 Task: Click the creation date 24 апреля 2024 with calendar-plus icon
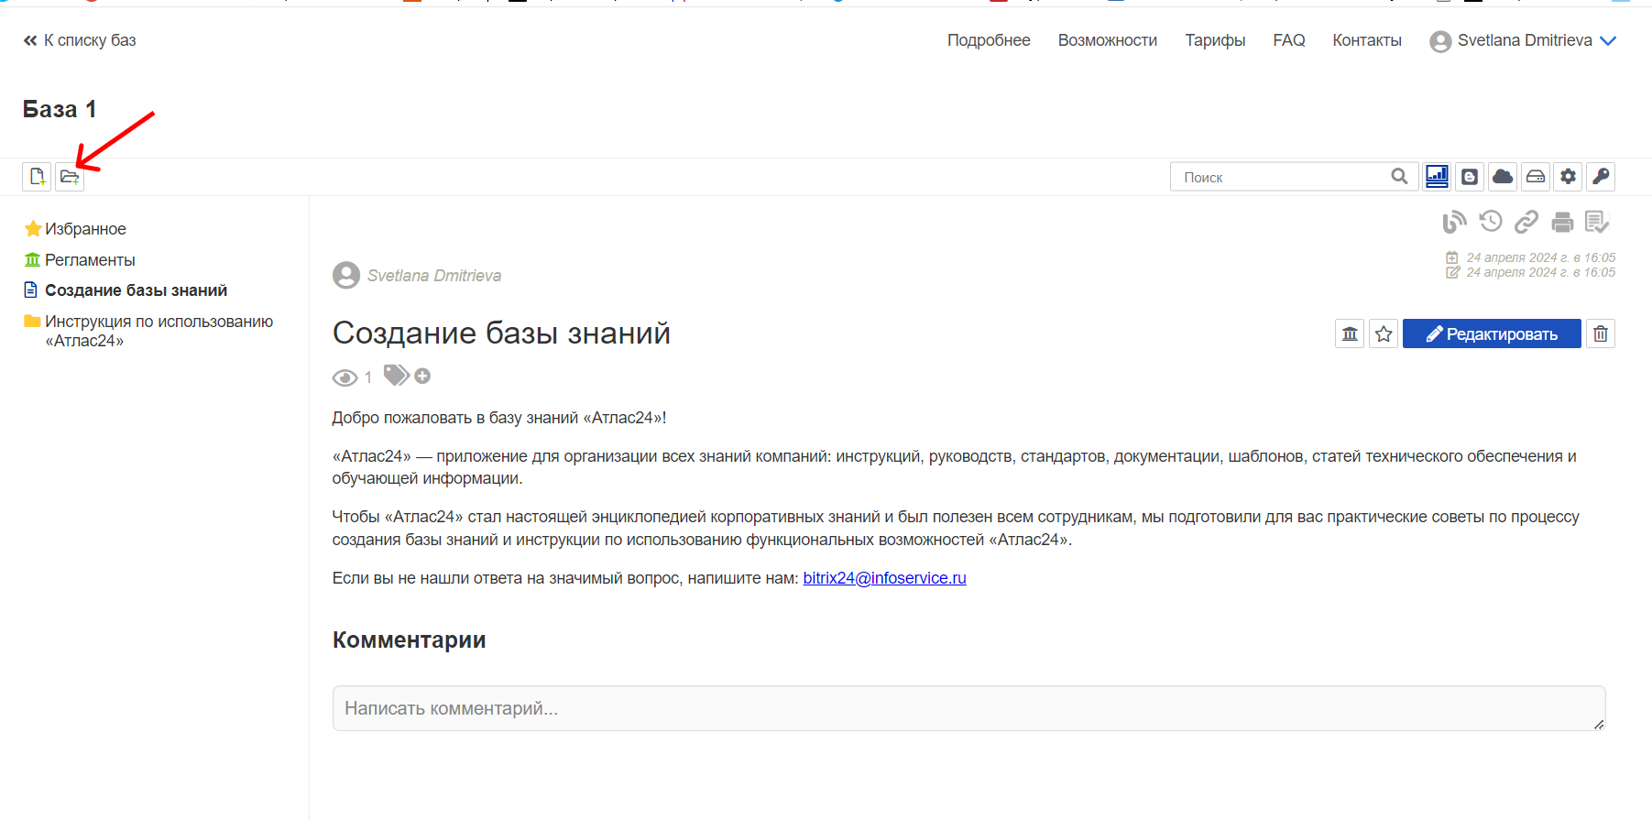(1530, 257)
